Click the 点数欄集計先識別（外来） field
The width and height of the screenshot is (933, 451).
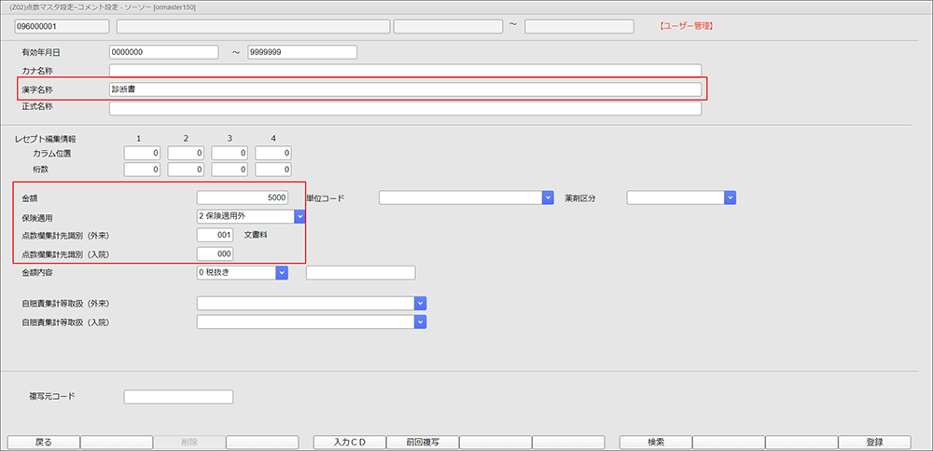(215, 235)
